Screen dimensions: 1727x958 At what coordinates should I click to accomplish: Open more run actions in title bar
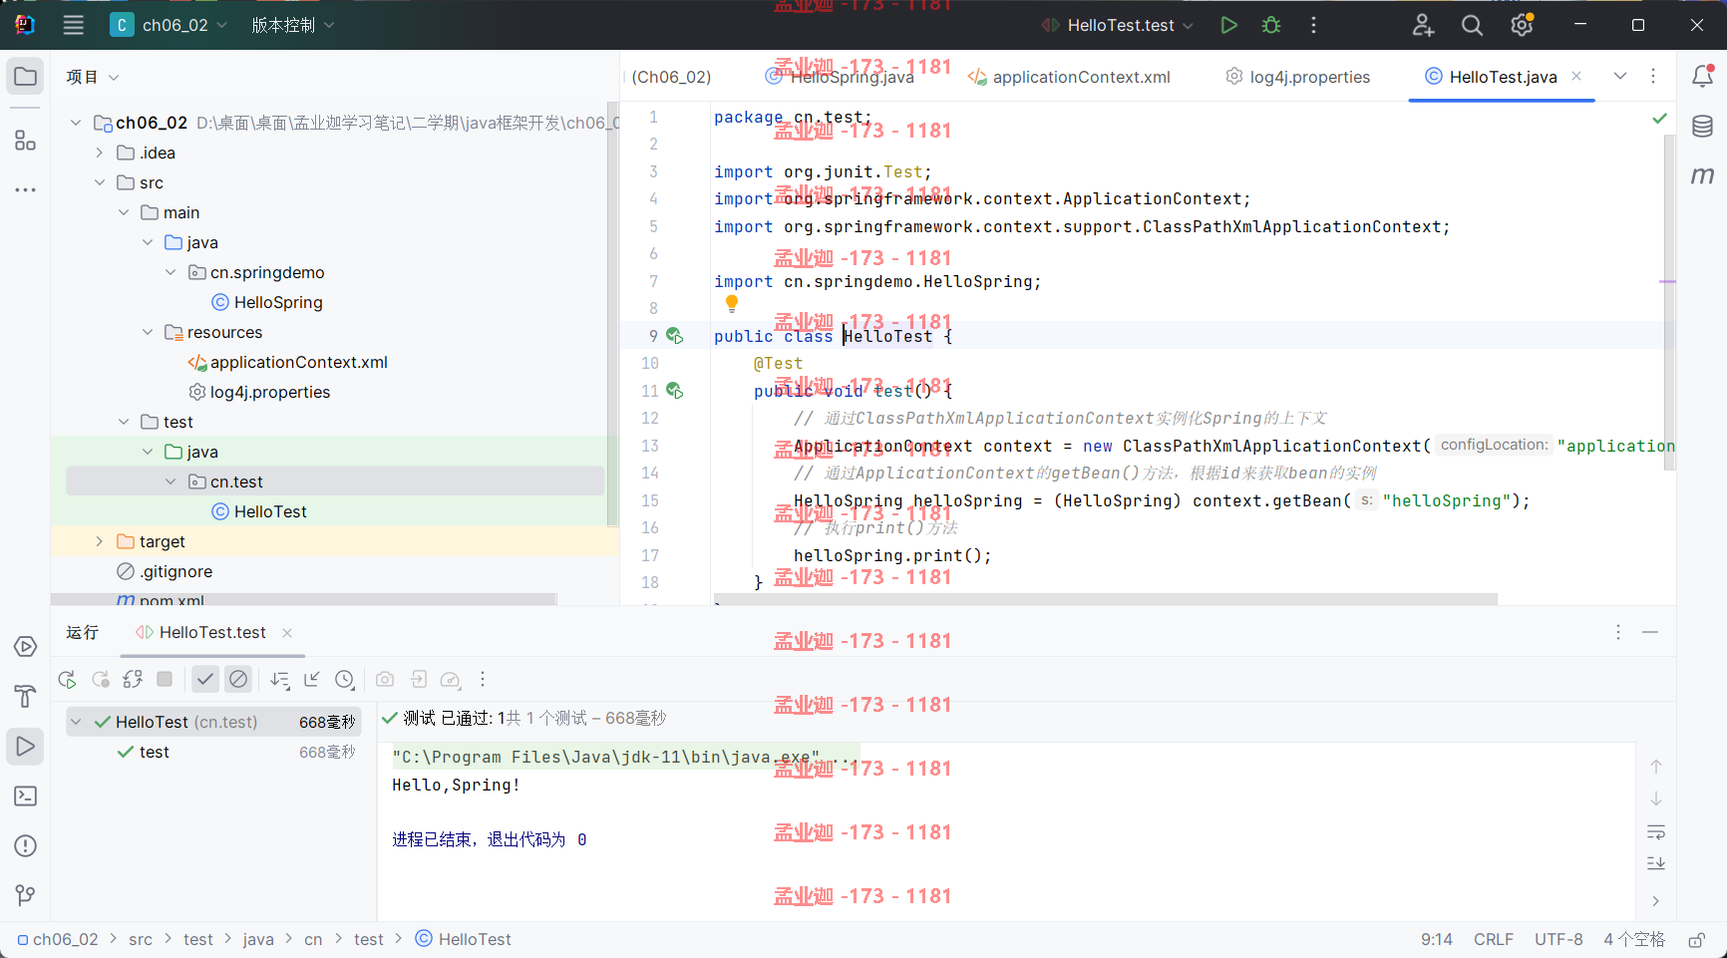point(1313,25)
